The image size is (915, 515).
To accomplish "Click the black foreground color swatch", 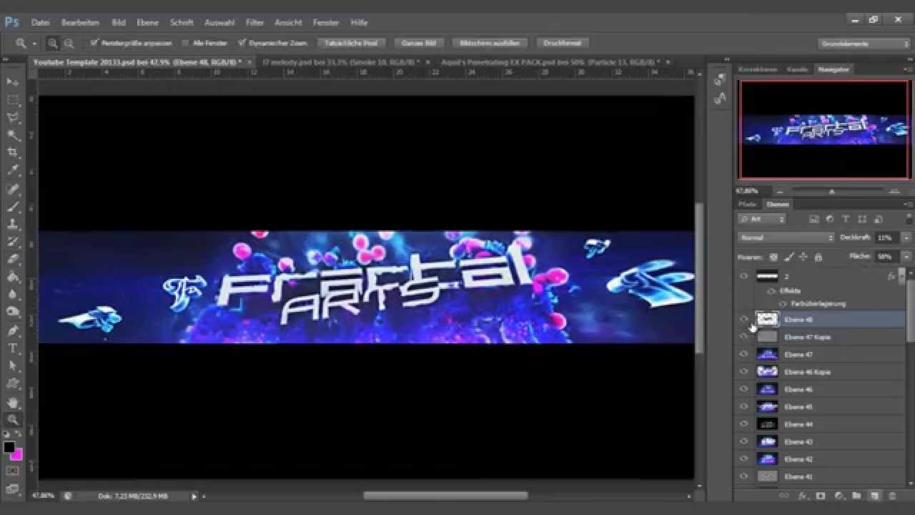I will (x=9, y=448).
